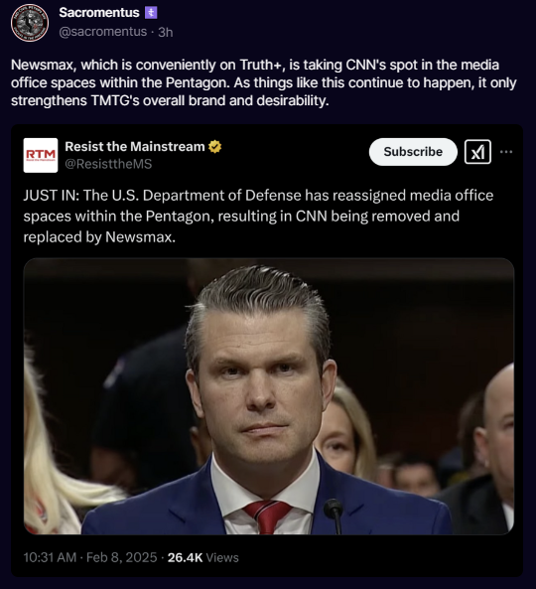This screenshot has width=536, height=589.
Task: Open the 26.4K Views count
Action: pyautogui.click(x=203, y=557)
